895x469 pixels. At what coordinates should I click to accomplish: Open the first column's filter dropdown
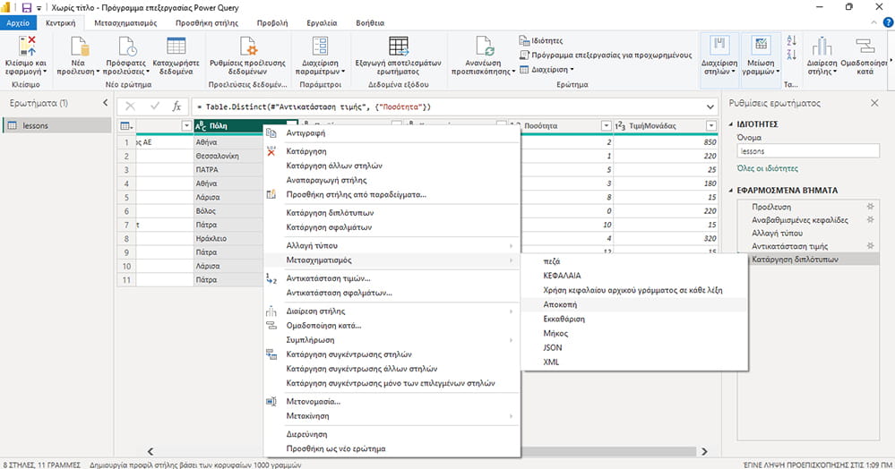(186, 125)
